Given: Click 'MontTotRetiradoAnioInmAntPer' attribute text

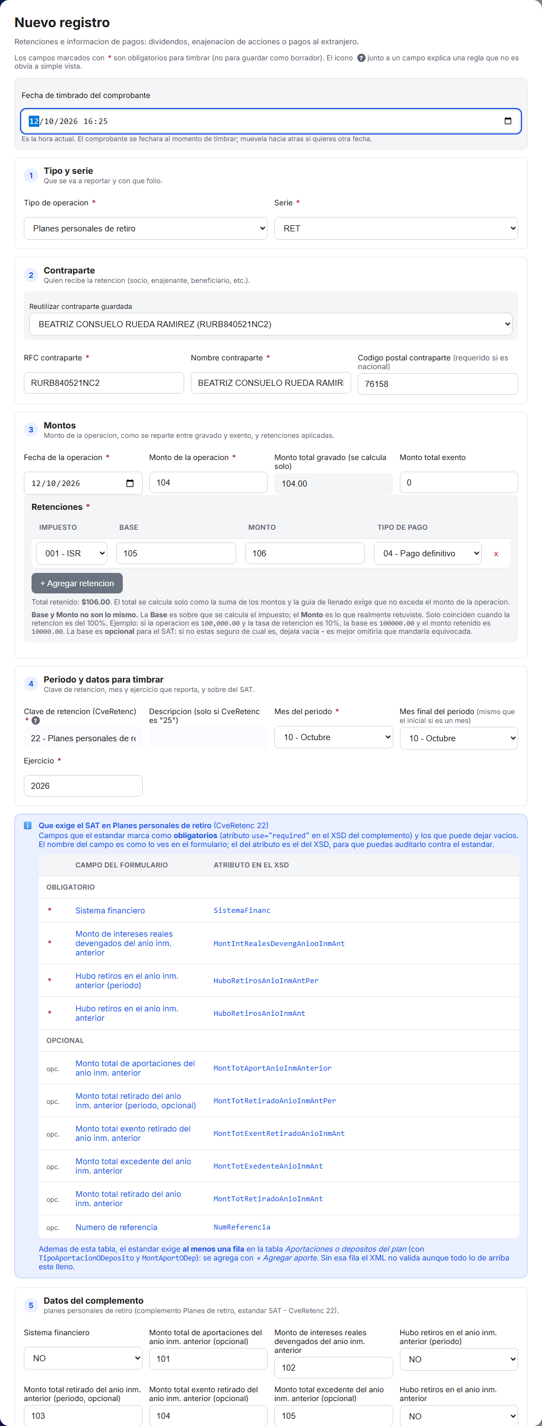Looking at the screenshot, I should tap(275, 1101).
